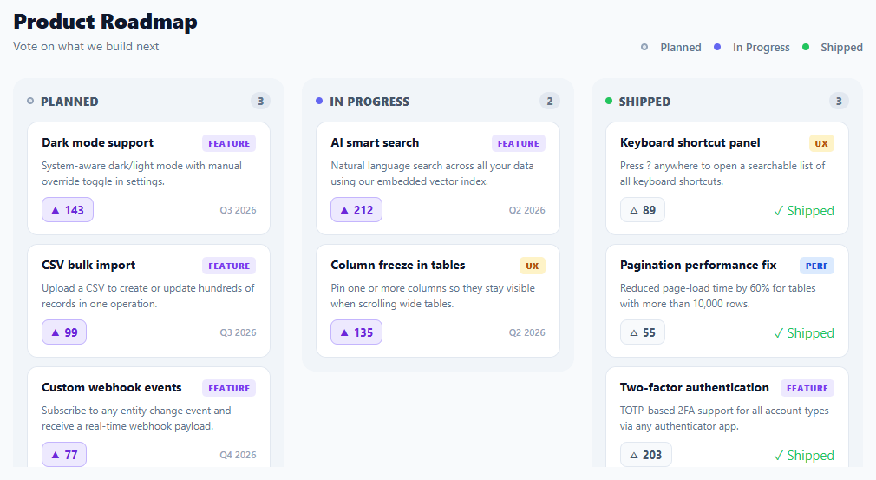Click the PLANNED column heading
Image resolution: width=876 pixels, height=480 pixels.
click(69, 102)
